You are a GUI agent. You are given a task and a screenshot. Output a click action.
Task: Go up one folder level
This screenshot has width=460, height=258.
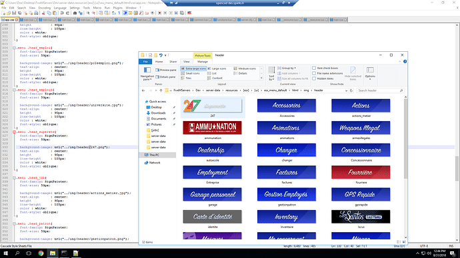[161, 90]
